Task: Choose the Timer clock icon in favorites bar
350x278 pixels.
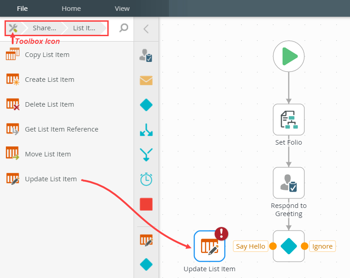Action: point(146,179)
